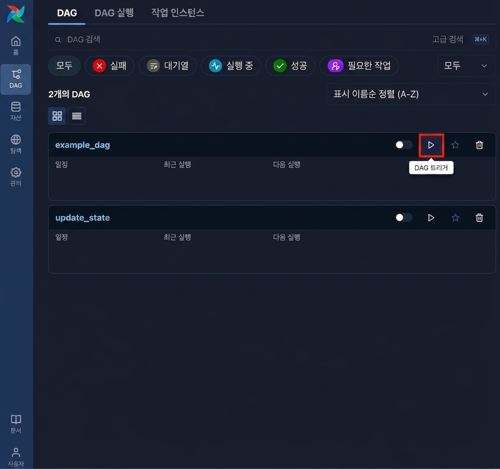Select the DAG sidebar item

16,79
